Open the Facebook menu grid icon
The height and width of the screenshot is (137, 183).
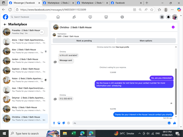(162, 17)
